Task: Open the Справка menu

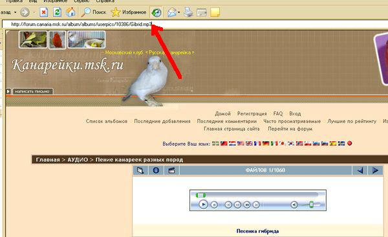Action: (105, 1)
